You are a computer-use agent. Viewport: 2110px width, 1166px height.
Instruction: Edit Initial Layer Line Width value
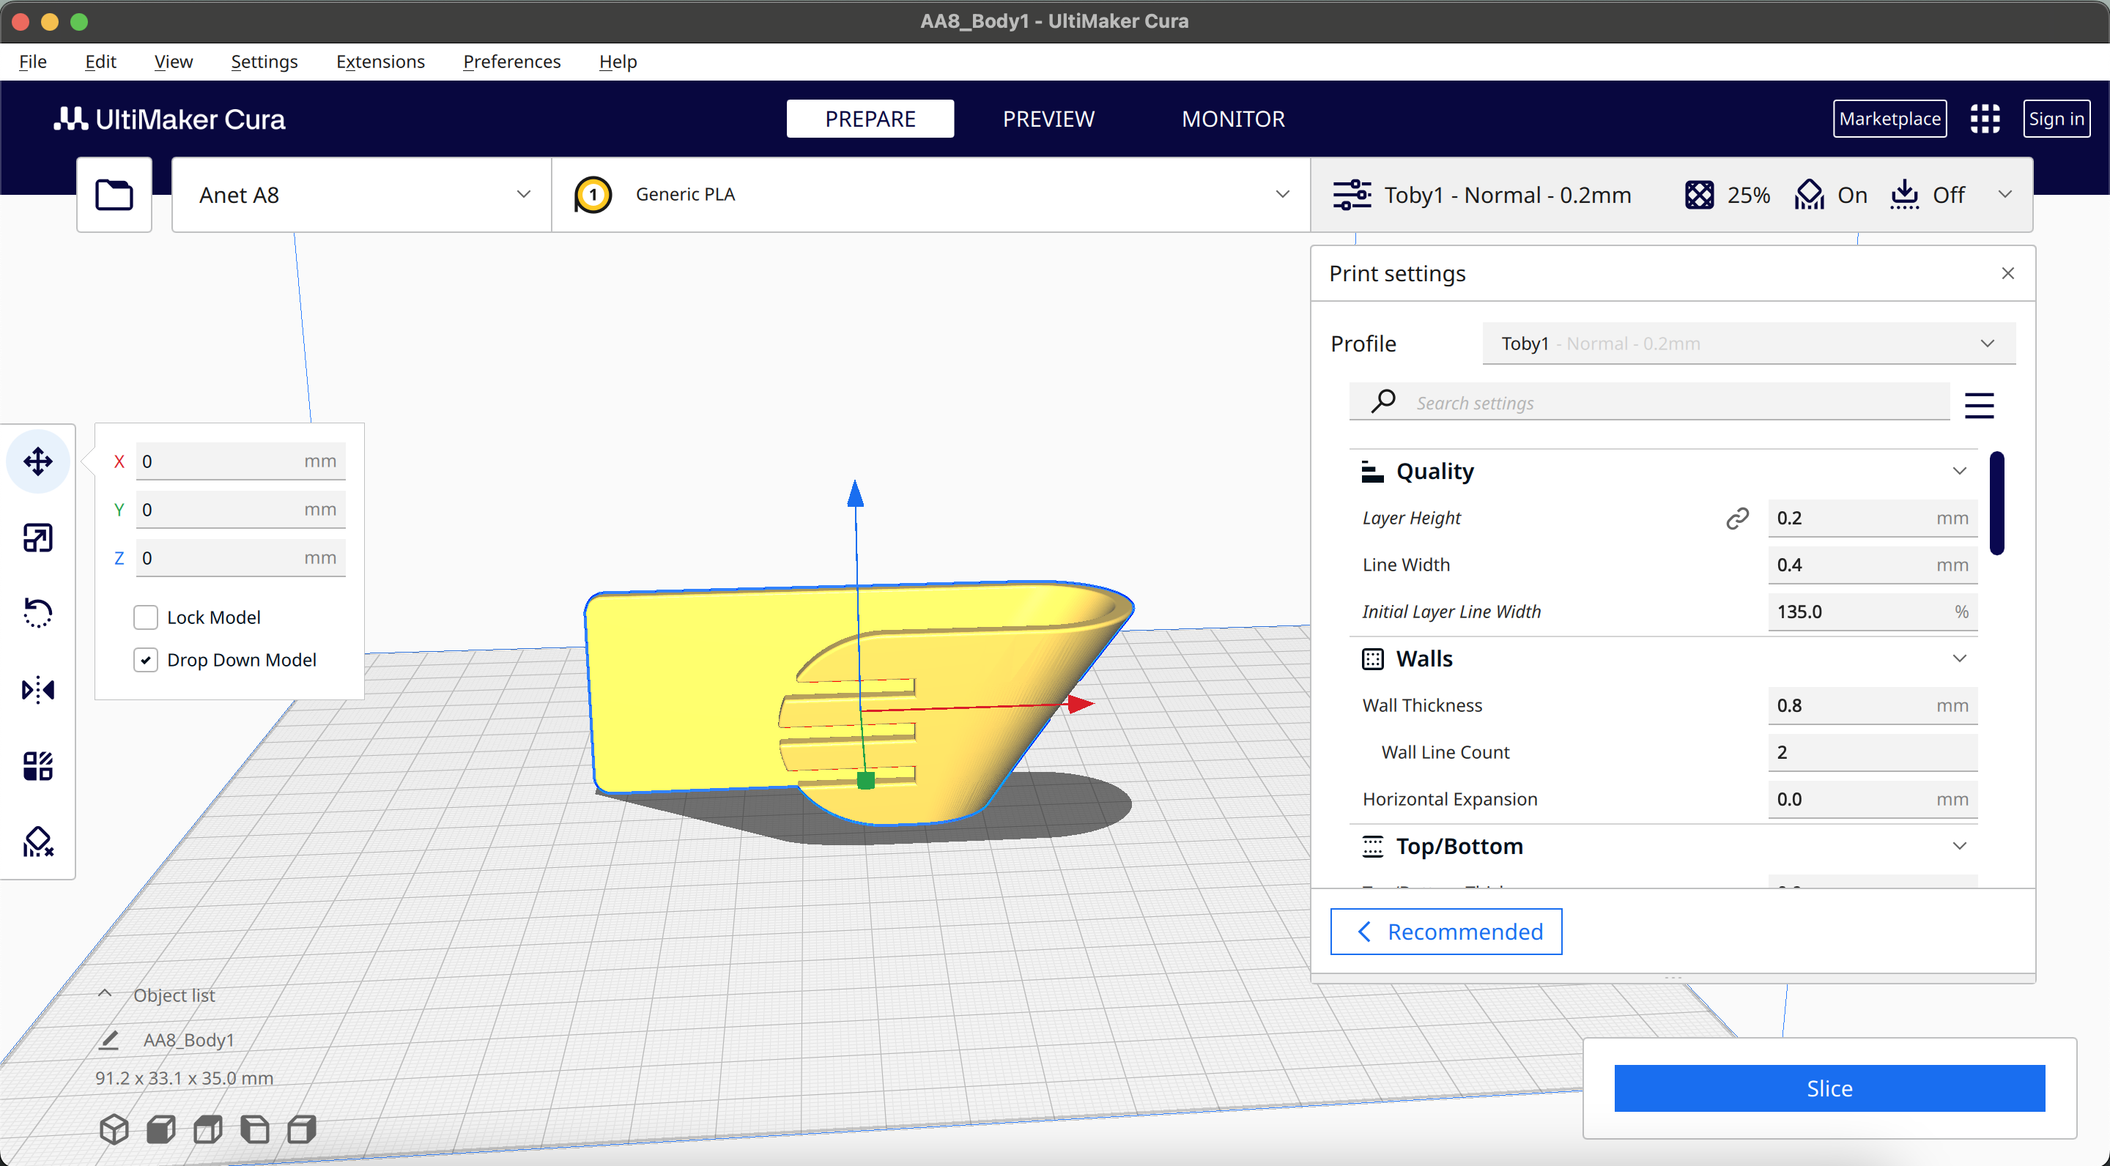[1873, 612]
